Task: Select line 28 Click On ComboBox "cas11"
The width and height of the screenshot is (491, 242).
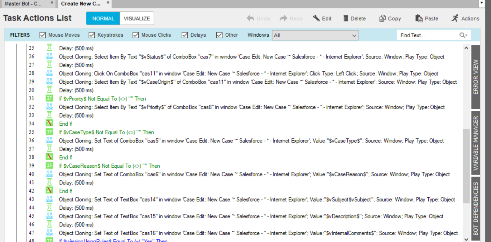Action: [x=248, y=73]
